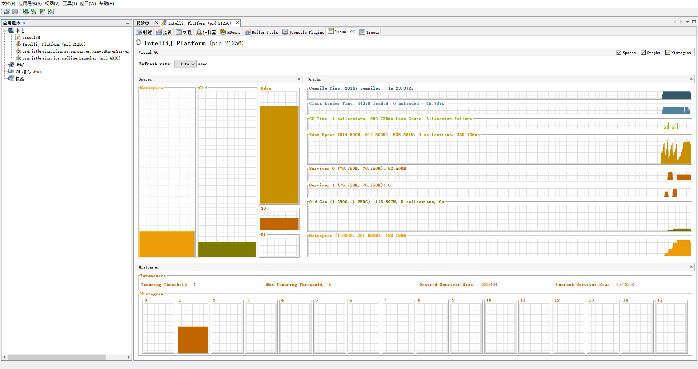Select VisualVM application icon in tree
698x369 pixels.
pos(18,37)
